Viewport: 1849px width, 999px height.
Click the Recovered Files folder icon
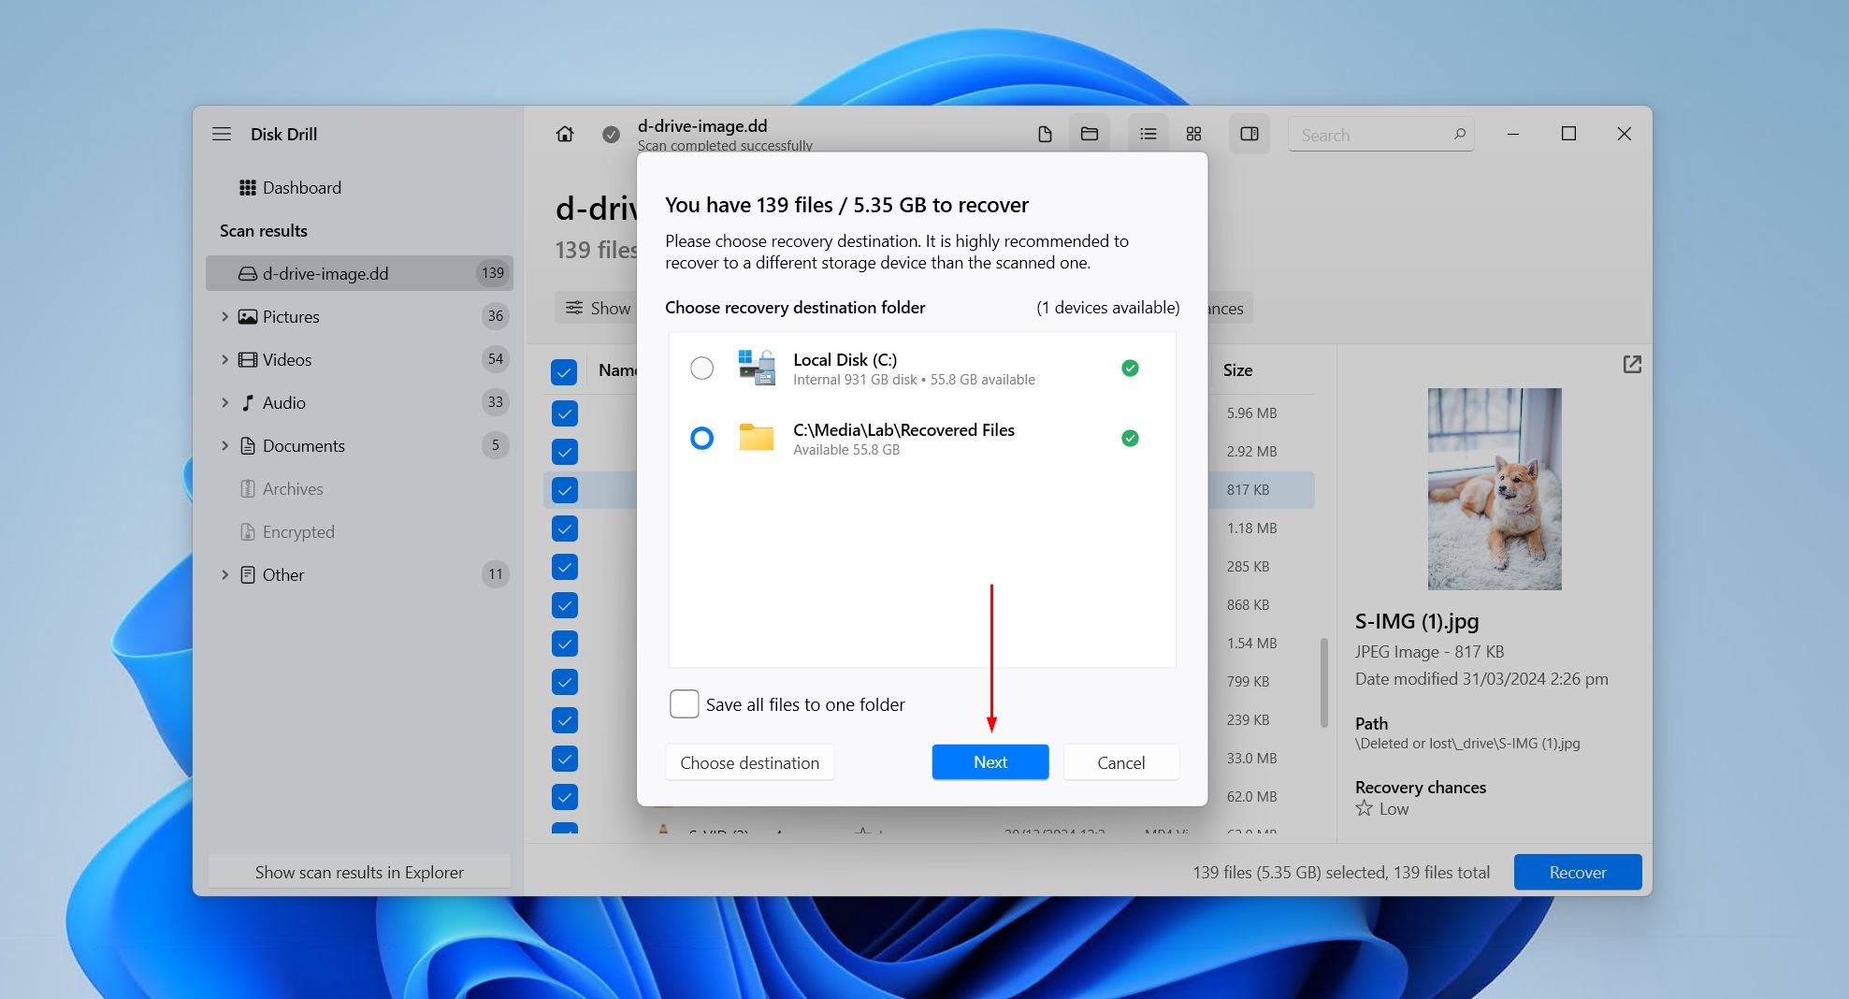click(757, 438)
